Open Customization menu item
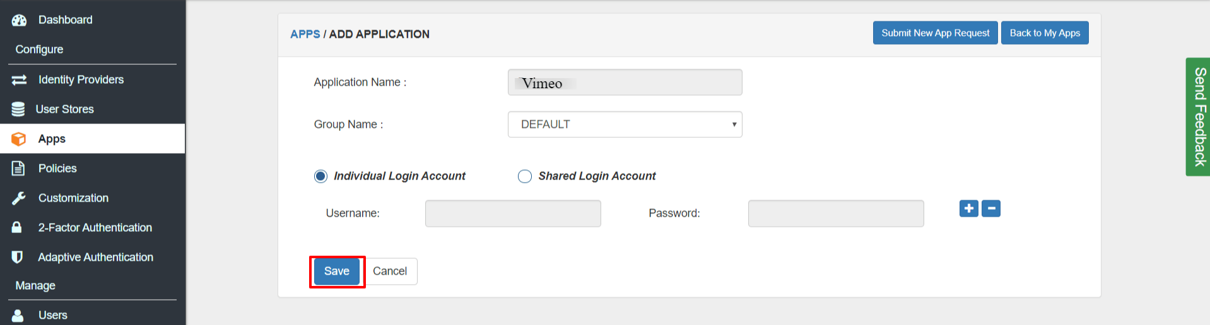This screenshot has width=1210, height=325. 73,198
